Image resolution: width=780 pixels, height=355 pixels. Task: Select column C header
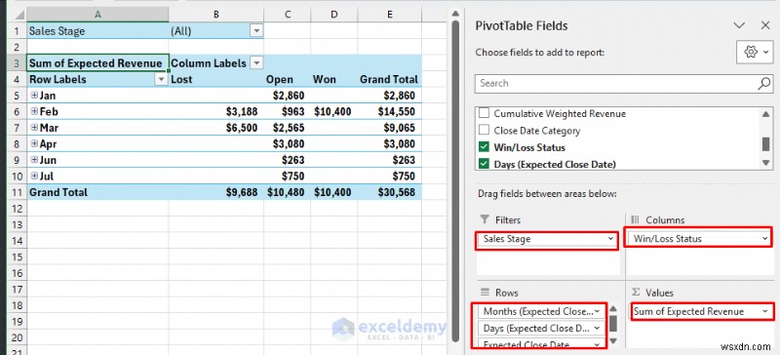point(287,15)
